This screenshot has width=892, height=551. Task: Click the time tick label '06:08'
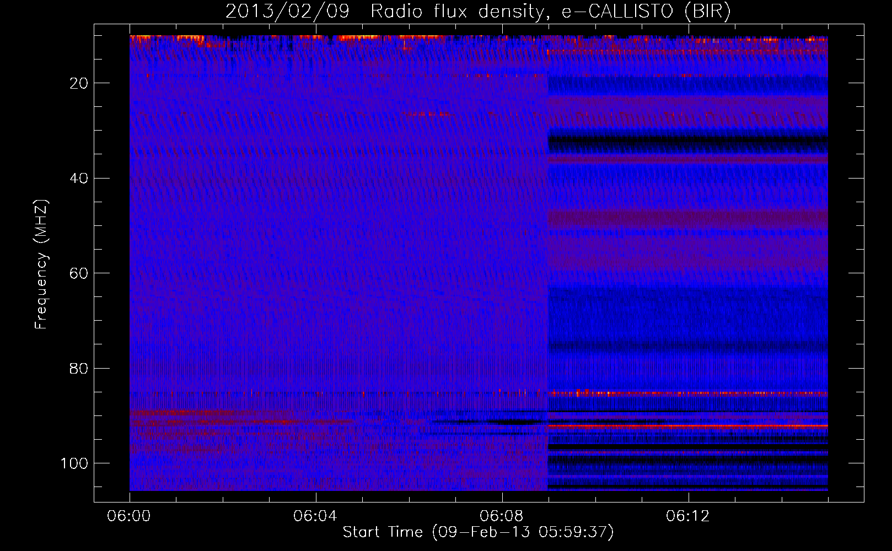[x=502, y=516]
